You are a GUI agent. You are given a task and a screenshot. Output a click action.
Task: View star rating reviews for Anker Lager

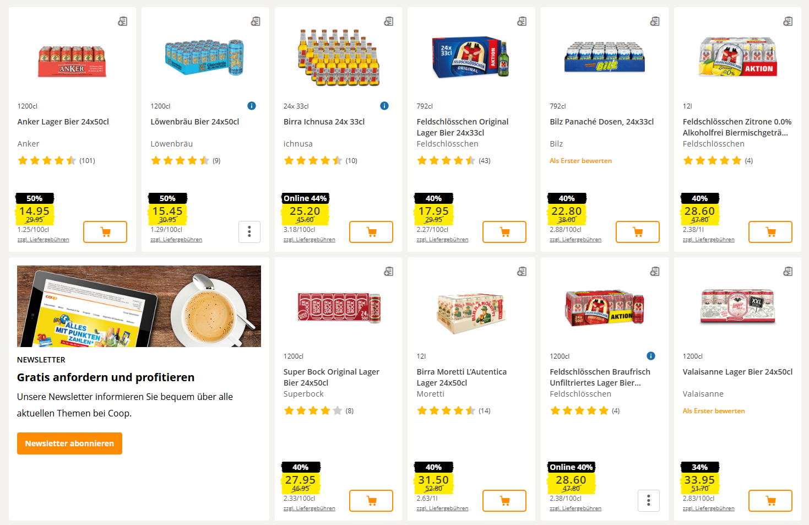tap(56, 161)
